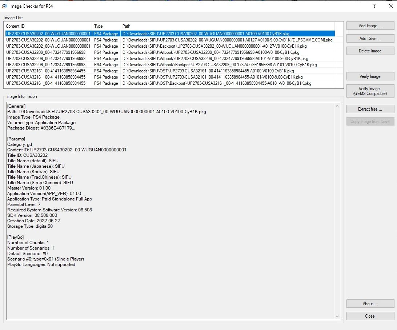Viewport: 397px width, 330px height.
Task: Click PlayGo Languages: Not supported line
Action: pyautogui.click(x=41, y=265)
